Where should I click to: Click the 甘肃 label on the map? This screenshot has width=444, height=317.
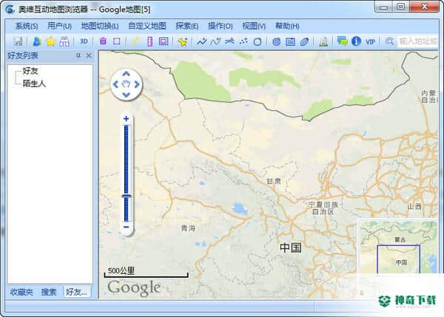point(274,181)
